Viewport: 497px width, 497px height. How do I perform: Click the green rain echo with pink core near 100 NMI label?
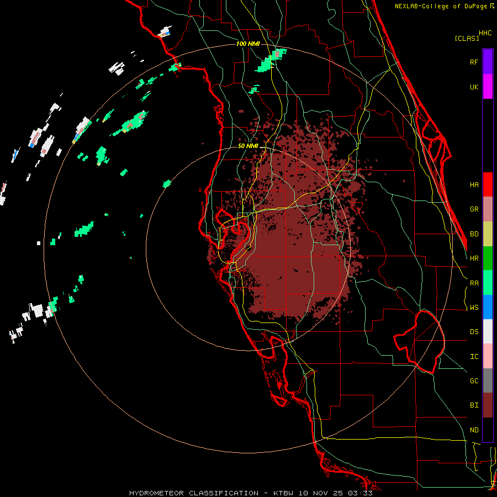271,60
